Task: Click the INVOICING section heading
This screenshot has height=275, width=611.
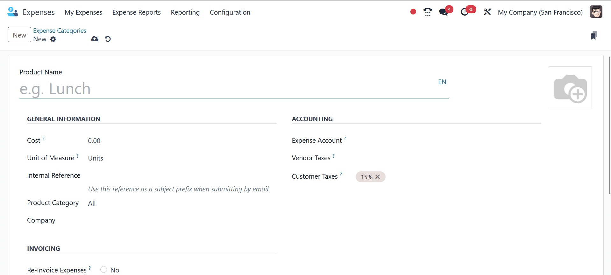Action: click(44, 249)
